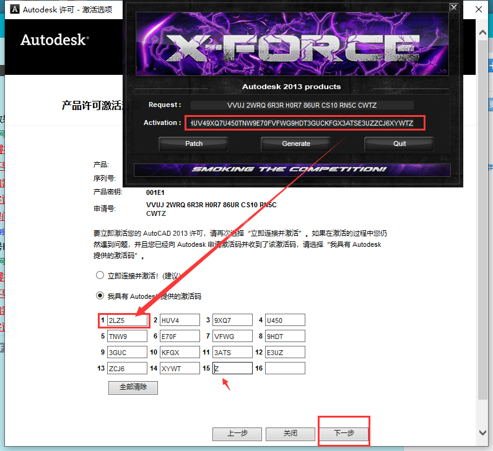The height and width of the screenshot is (451, 493).
Task: Click the Request field in X-Force
Action: (302, 105)
